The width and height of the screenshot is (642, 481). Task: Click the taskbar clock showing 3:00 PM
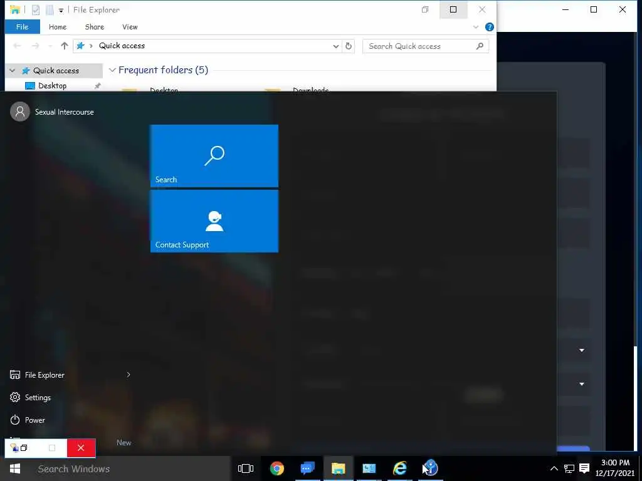pos(615,468)
